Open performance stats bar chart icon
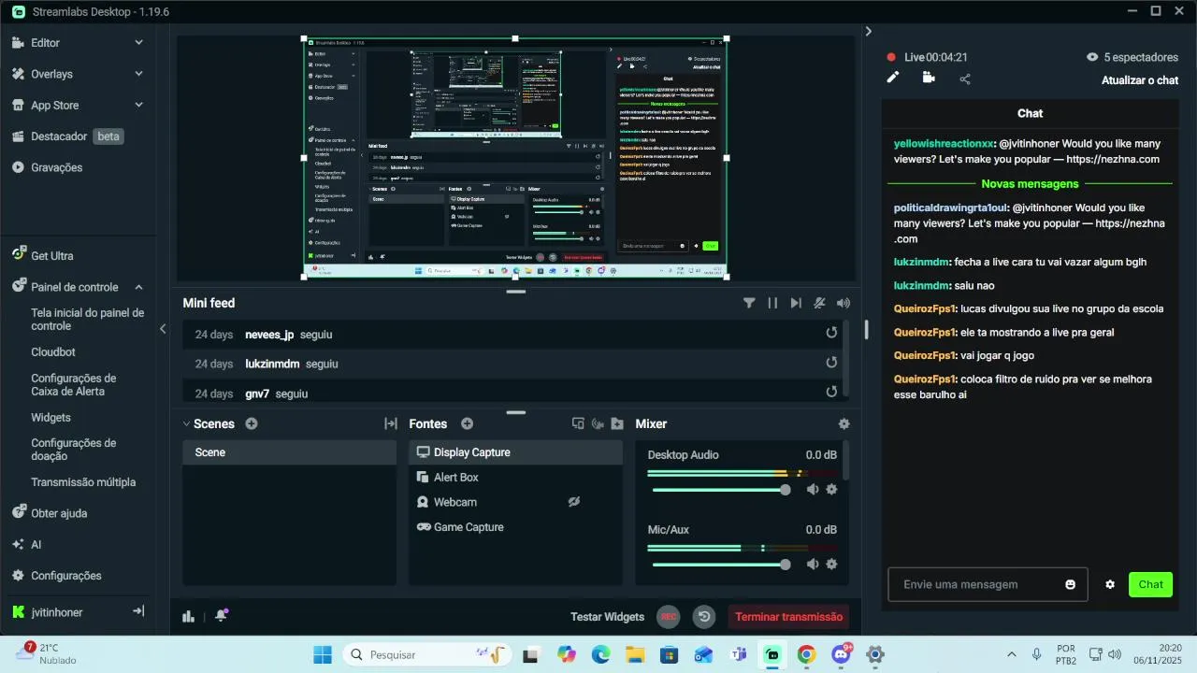Viewport: 1197px width, 673px height. [x=189, y=616]
